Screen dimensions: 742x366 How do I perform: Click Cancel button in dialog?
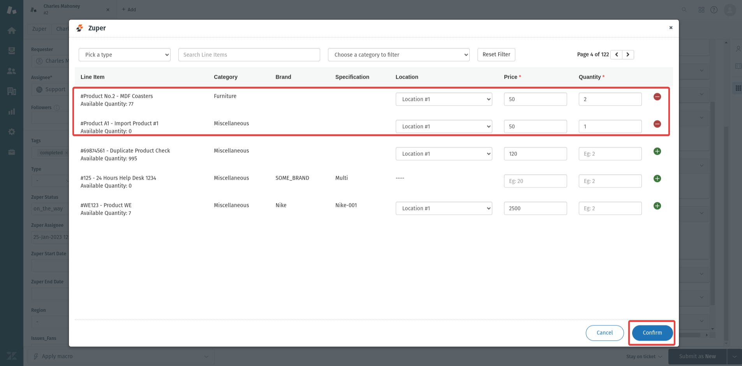click(x=605, y=333)
